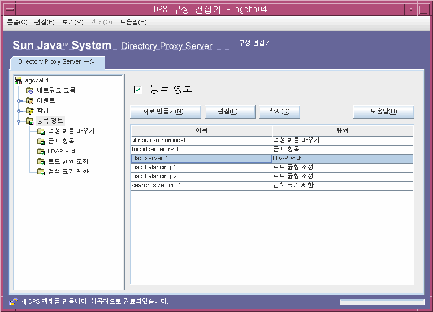Select 검색 크기 제한 tree label
This screenshot has width=433, height=312.
point(68,172)
